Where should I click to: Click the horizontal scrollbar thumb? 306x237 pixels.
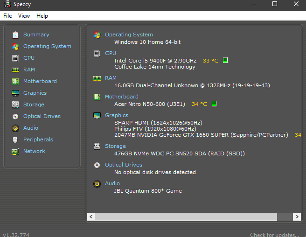point(186,217)
